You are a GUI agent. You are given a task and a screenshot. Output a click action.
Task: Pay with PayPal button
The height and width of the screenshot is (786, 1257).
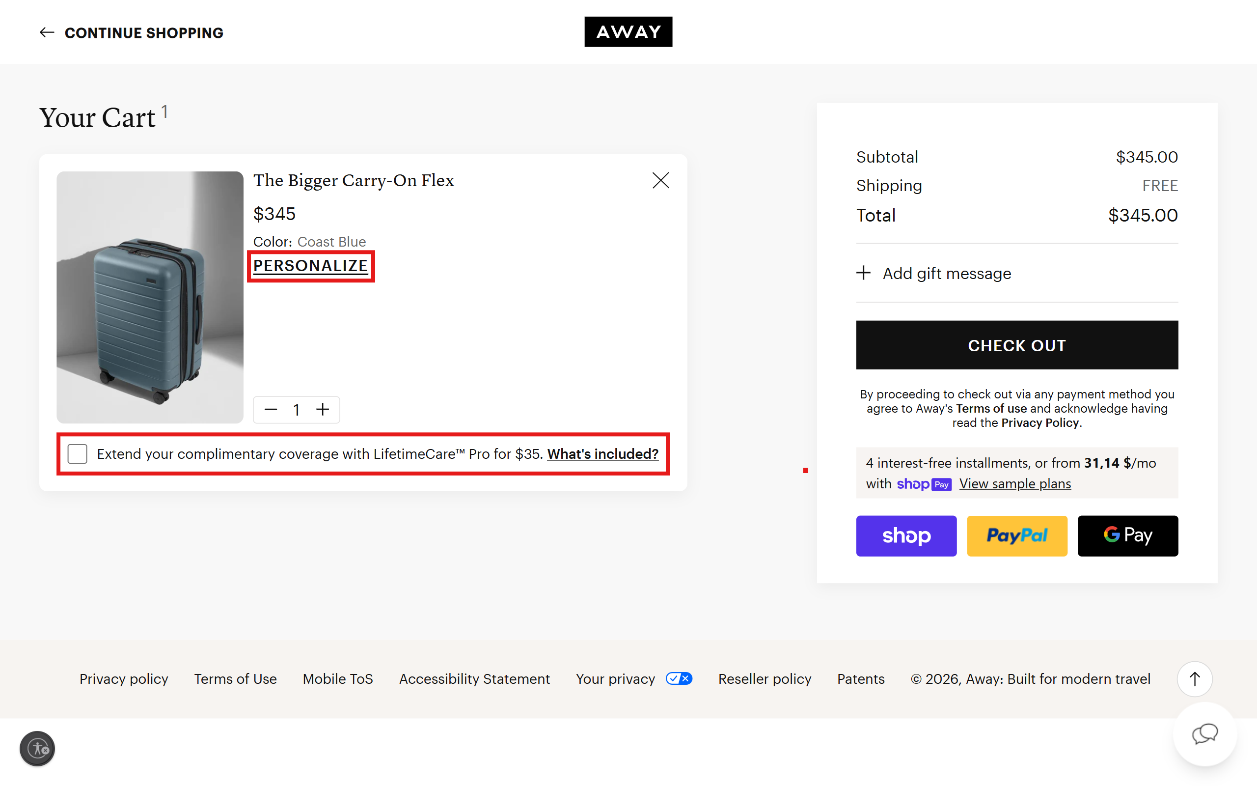1016,535
